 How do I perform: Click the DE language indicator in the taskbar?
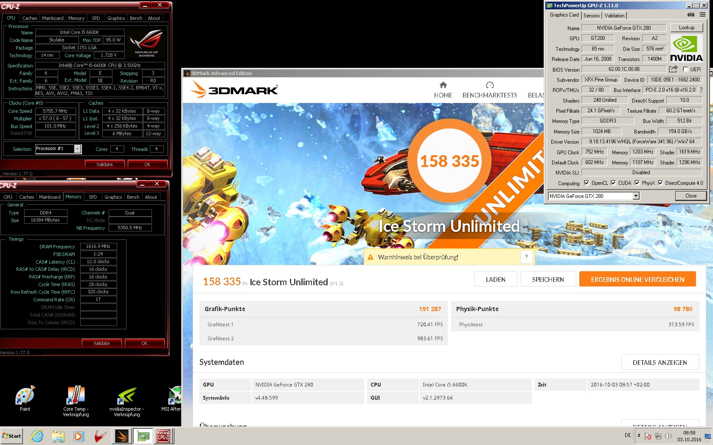tap(628, 435)
